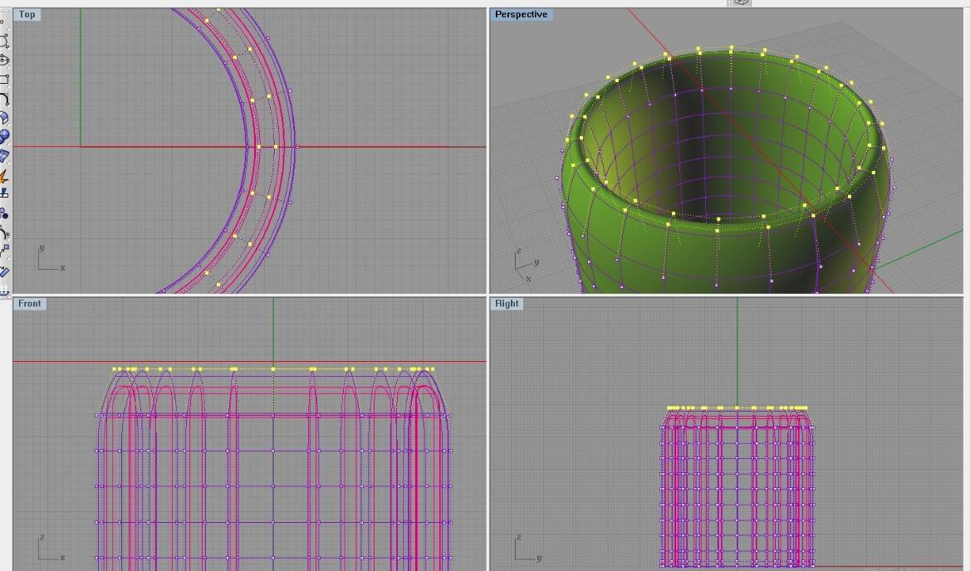The height and width of the screenshot is (571, 970).
Task: Select the Ellipse tool in left toolbar
Action: point(4,60)
